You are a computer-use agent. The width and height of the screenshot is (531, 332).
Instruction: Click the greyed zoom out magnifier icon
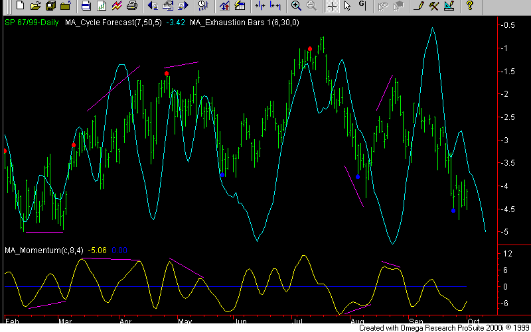(311, 5)
